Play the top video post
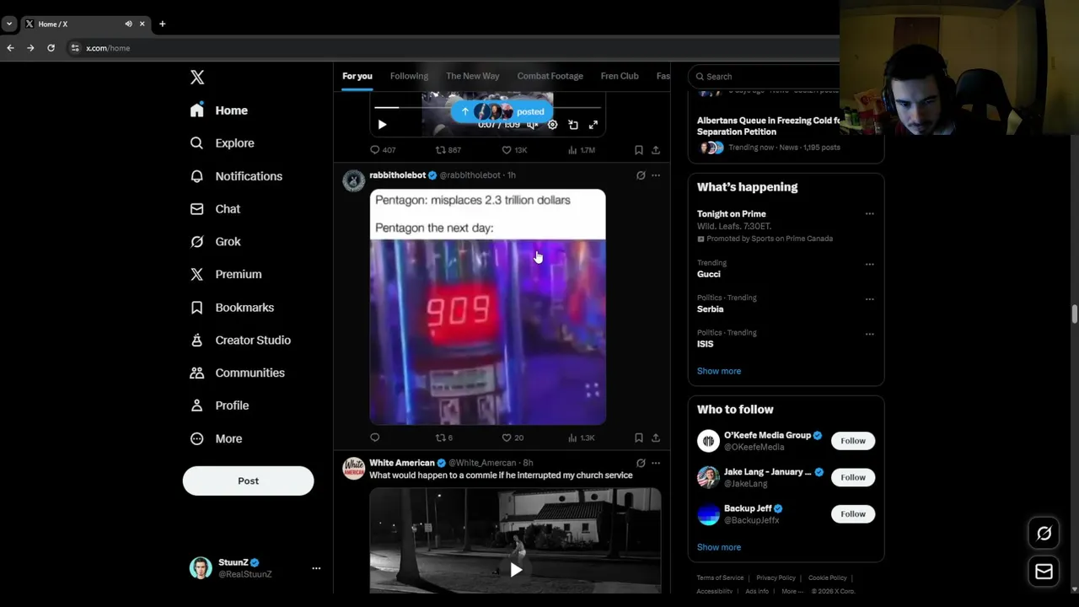Image resolution: width=1079 pixels, height=607 pixels. point(382,125)
